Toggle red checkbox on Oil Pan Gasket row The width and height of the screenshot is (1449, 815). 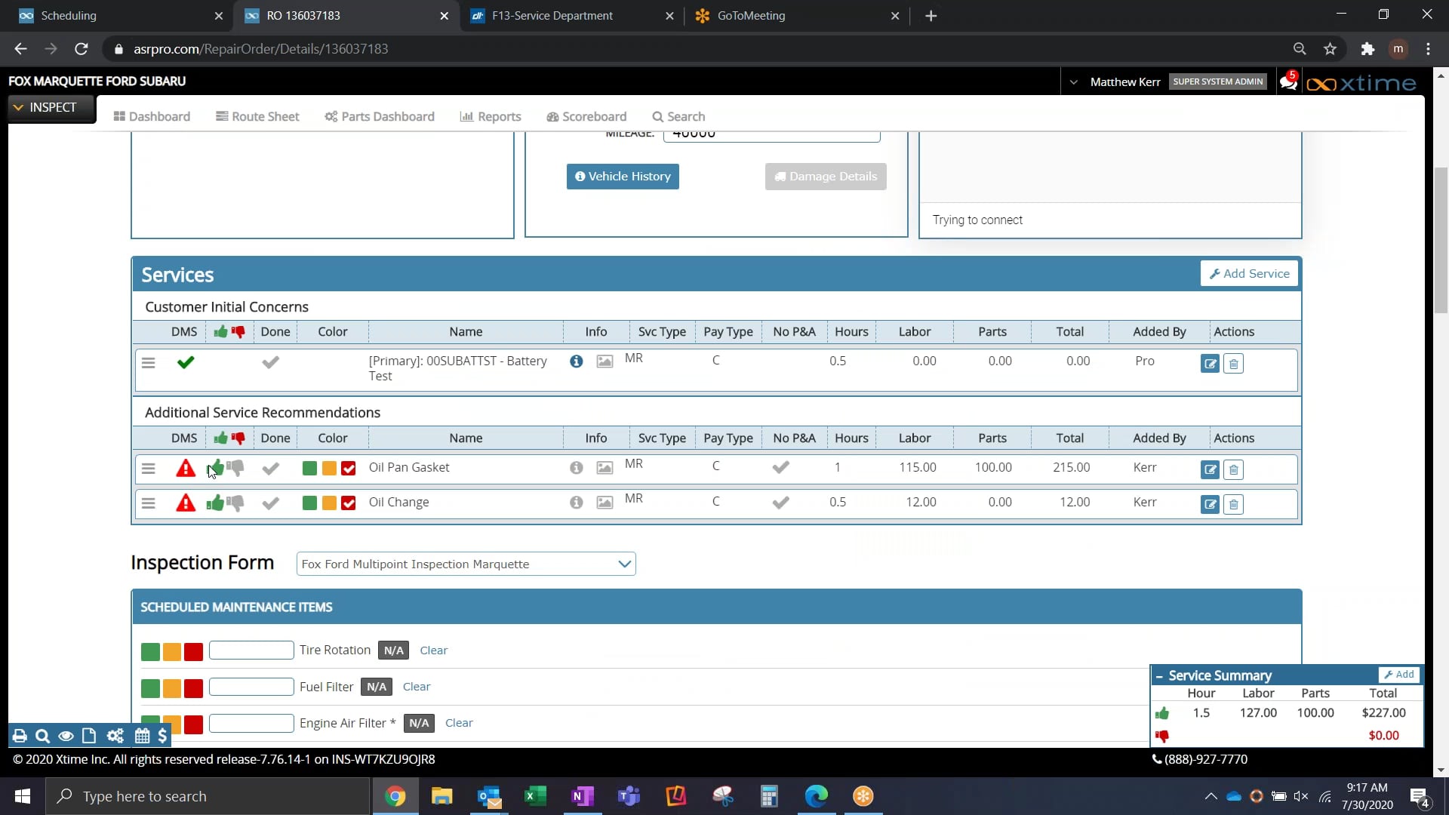pyautogui.click(x=348, y=468)
